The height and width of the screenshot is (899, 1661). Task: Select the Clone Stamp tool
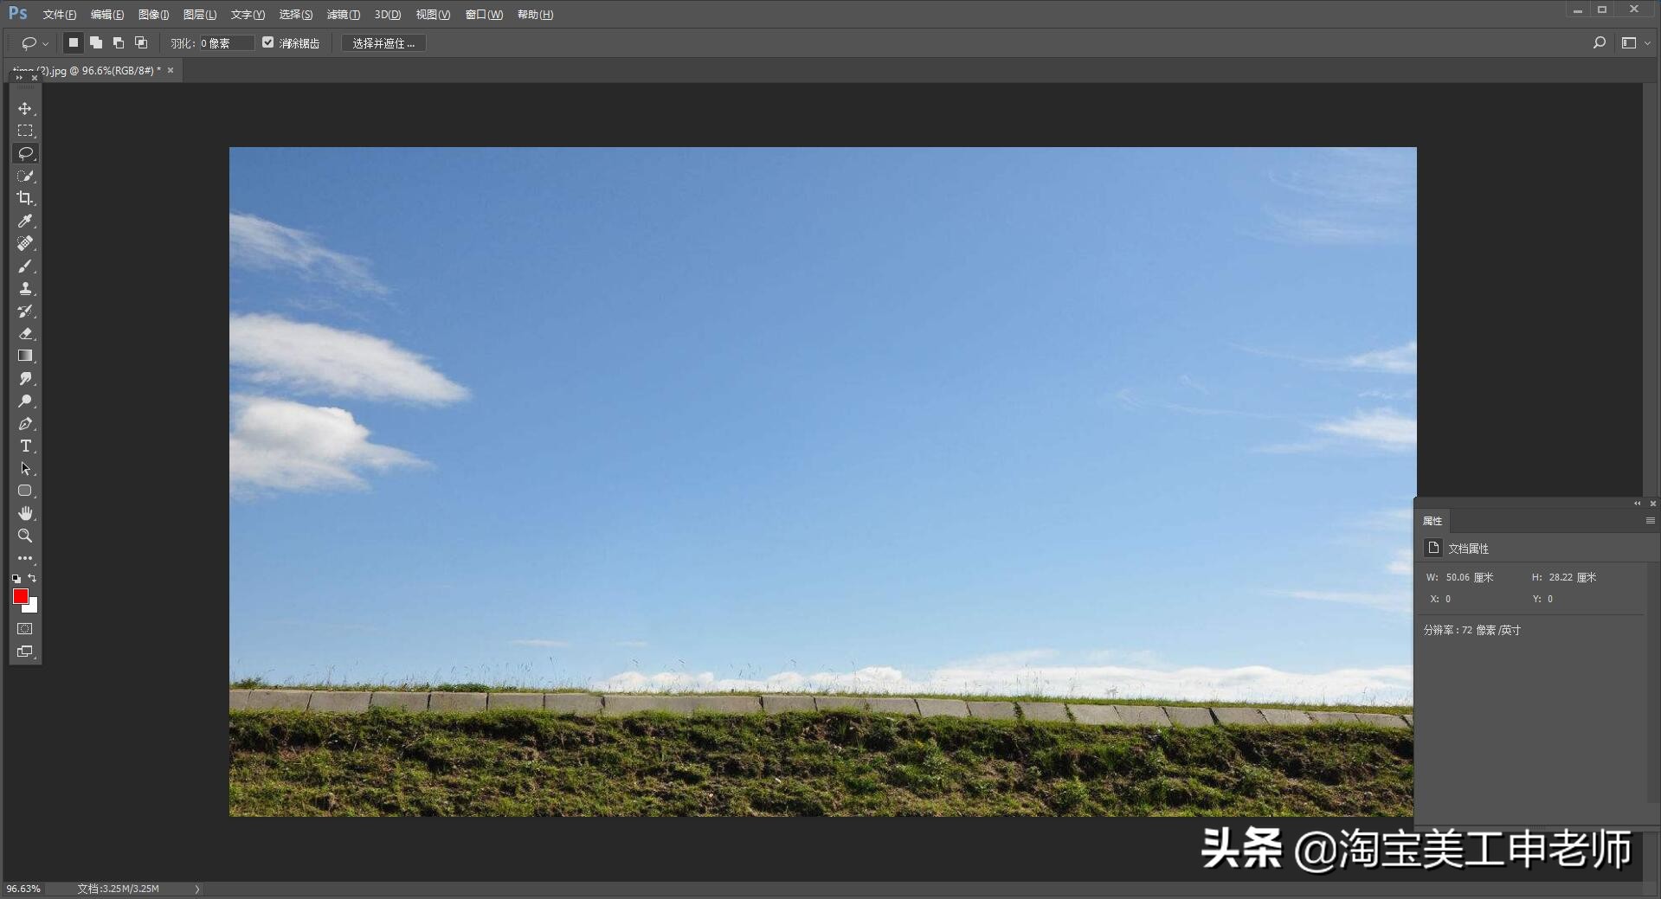tap(25, 288)
